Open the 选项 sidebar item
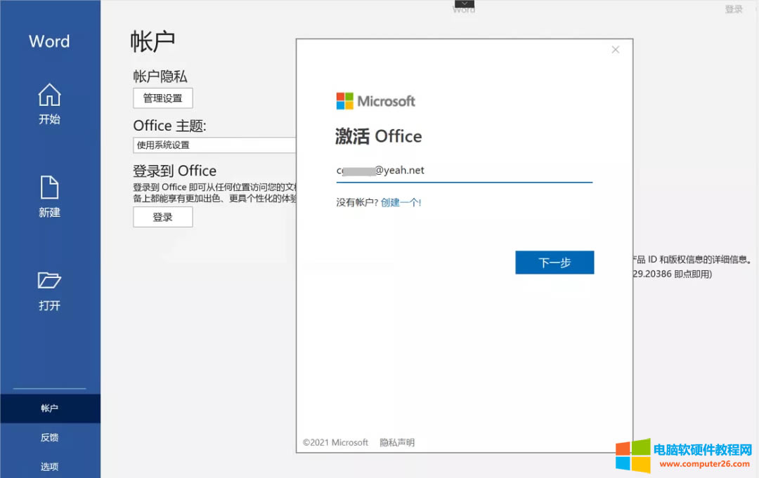This screenshot has width=759, height=478. tap(49, 465)
